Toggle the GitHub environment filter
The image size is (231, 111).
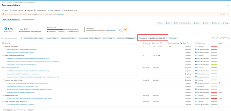(x=196, y=23)
